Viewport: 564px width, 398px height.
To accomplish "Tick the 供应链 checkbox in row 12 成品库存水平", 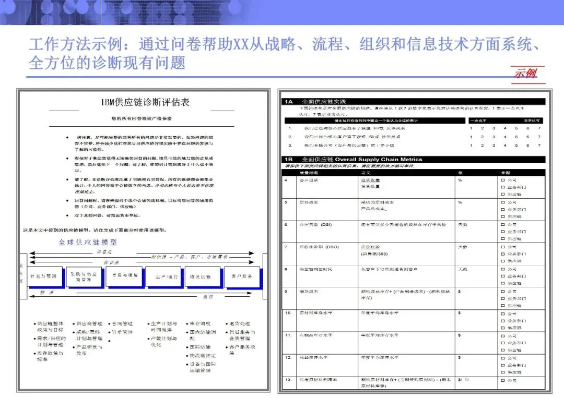I will click(502, 372).
